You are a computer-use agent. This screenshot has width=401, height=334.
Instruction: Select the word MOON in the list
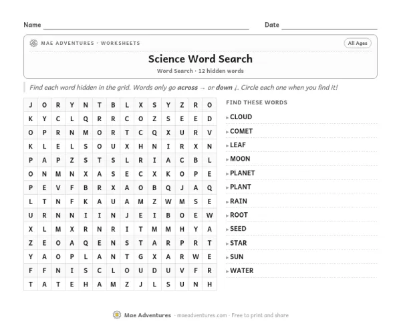coord(240,159)
